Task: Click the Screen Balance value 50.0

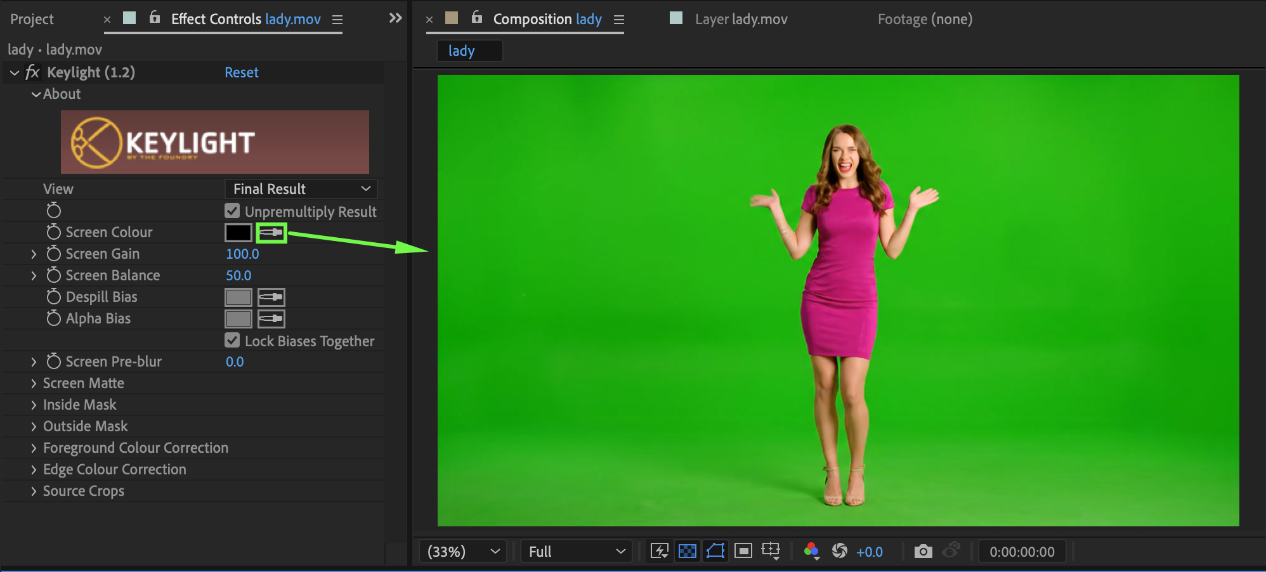Action: pos(238,276)
